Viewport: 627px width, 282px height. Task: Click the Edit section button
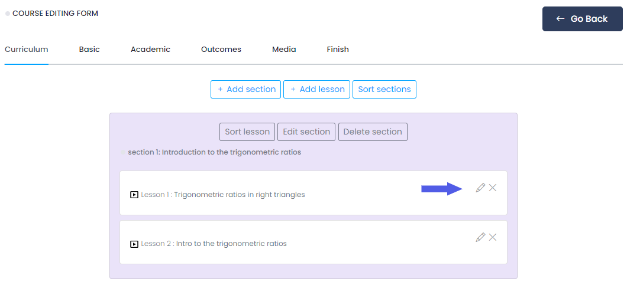click(306, 132)
